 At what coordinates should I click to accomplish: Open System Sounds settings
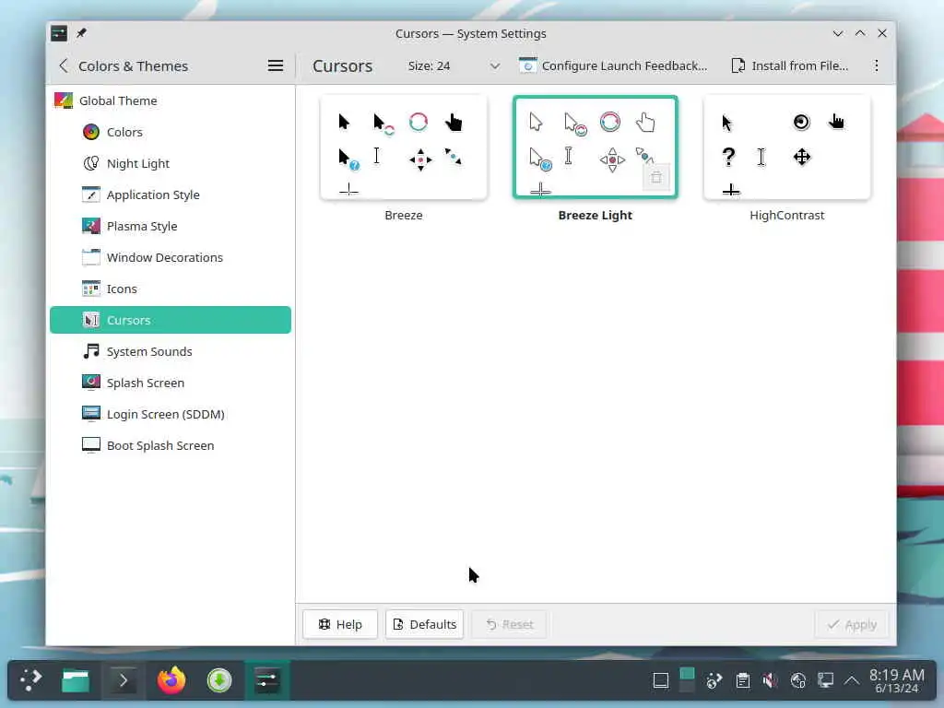[x=171, y=351]
